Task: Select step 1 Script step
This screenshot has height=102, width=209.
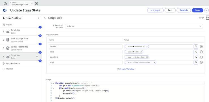Action: tap(21, 31)
